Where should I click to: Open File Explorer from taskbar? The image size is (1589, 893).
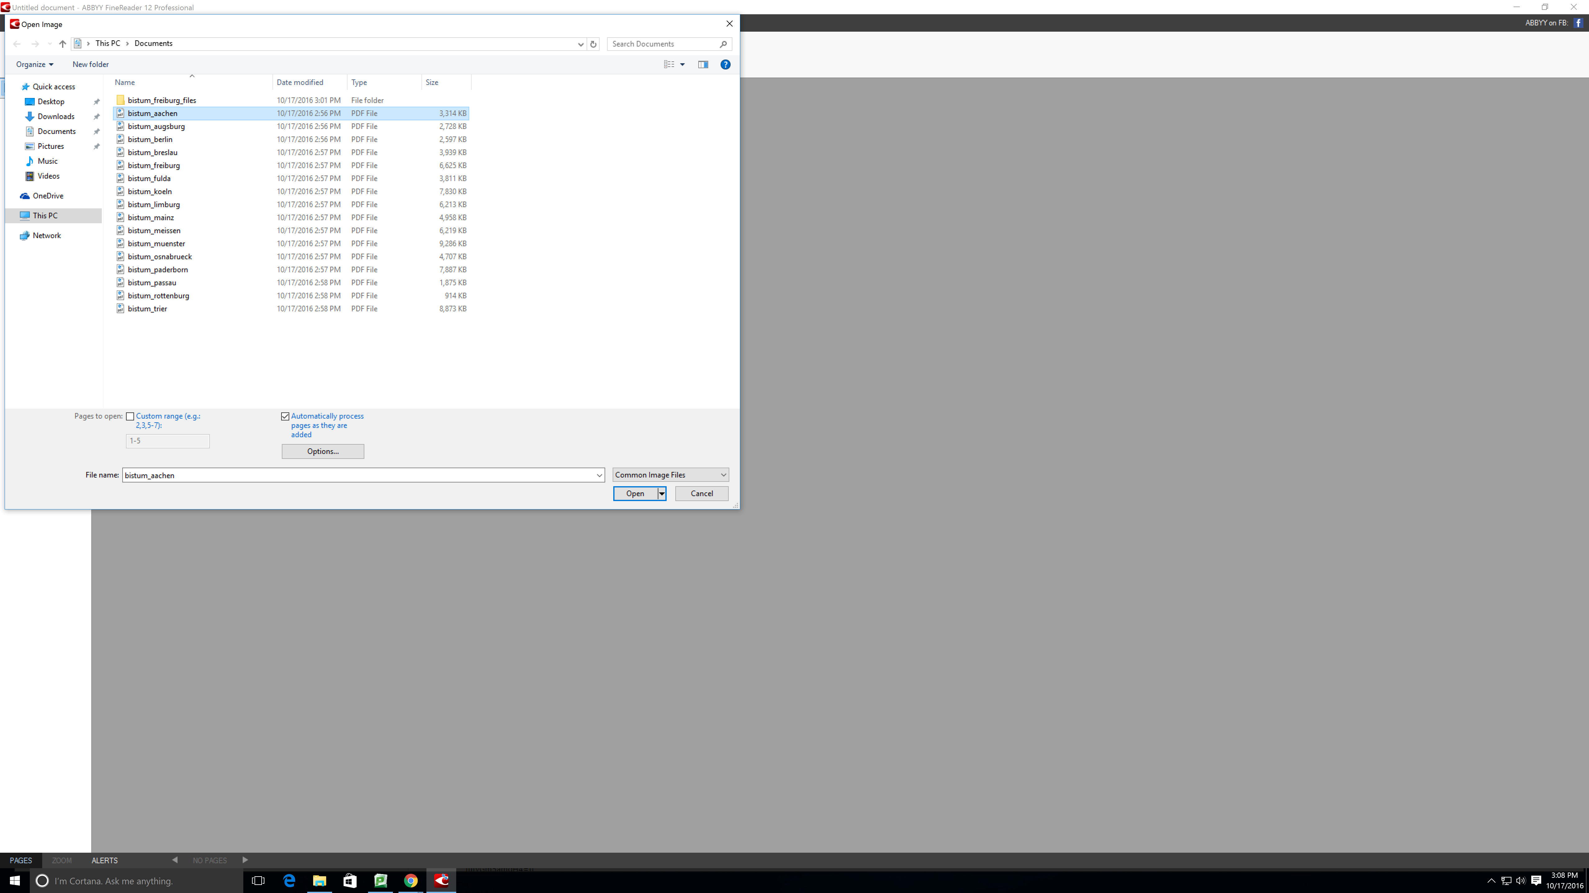(x=320, y=881)
